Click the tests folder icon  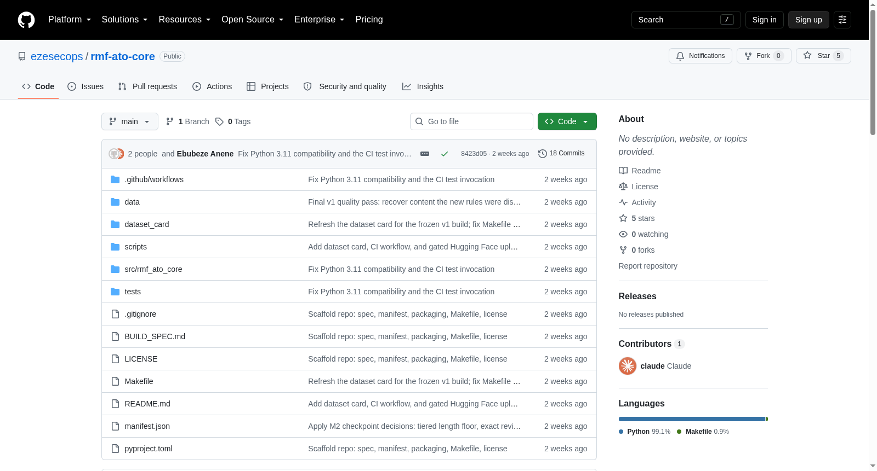tap(115, 292)
